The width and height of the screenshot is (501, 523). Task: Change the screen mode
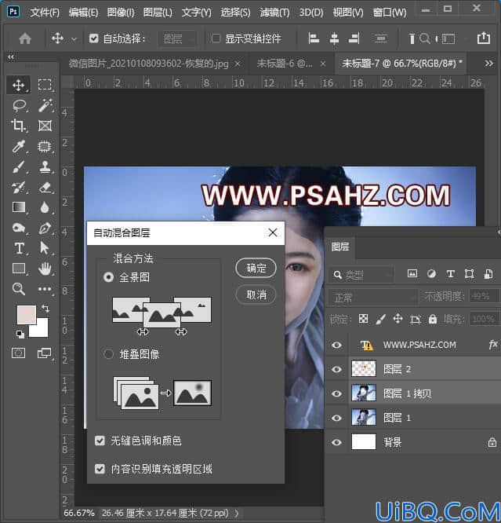[45, 353]
